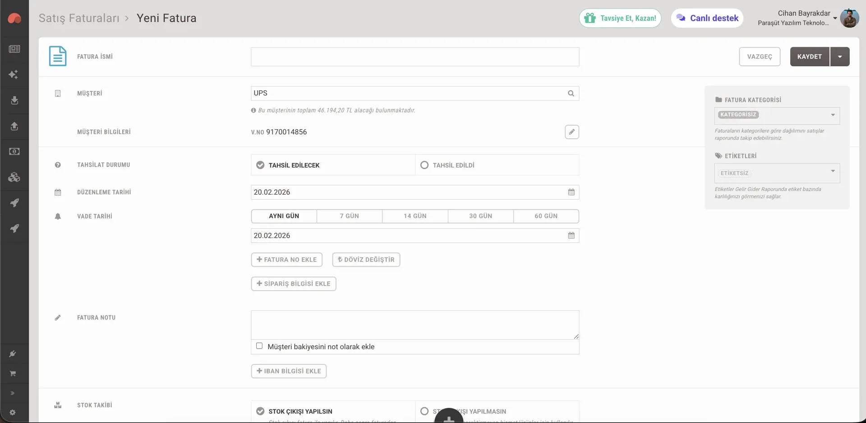This screenshot has height=423, width=866.
Task: Click the Kaydet button
Action: 810,57
